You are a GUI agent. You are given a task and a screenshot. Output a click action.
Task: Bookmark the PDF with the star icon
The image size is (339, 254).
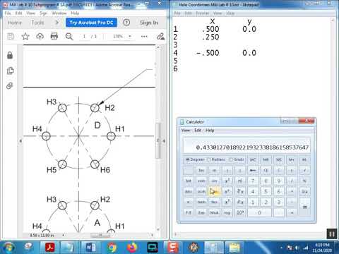tap(25, 36)
